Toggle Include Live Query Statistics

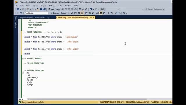point(90,13)
